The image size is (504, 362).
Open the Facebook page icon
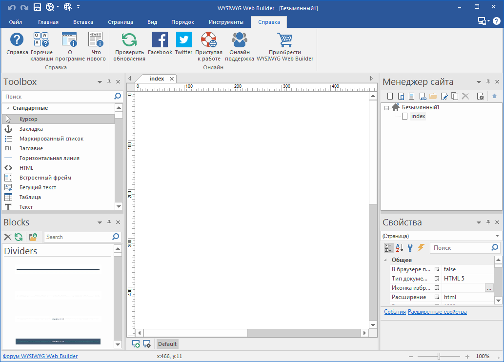pyautogui.click(x=160, y=44)
